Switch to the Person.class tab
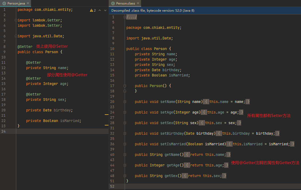Screen dimensions: 301x190 click(x=125, y=3)
